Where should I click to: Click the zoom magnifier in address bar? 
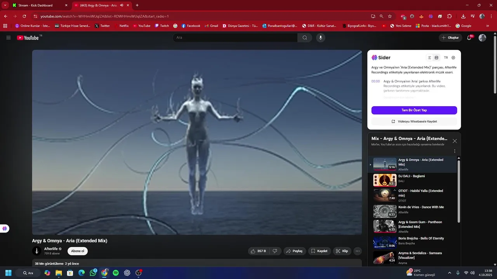click(x=381, y=16)
